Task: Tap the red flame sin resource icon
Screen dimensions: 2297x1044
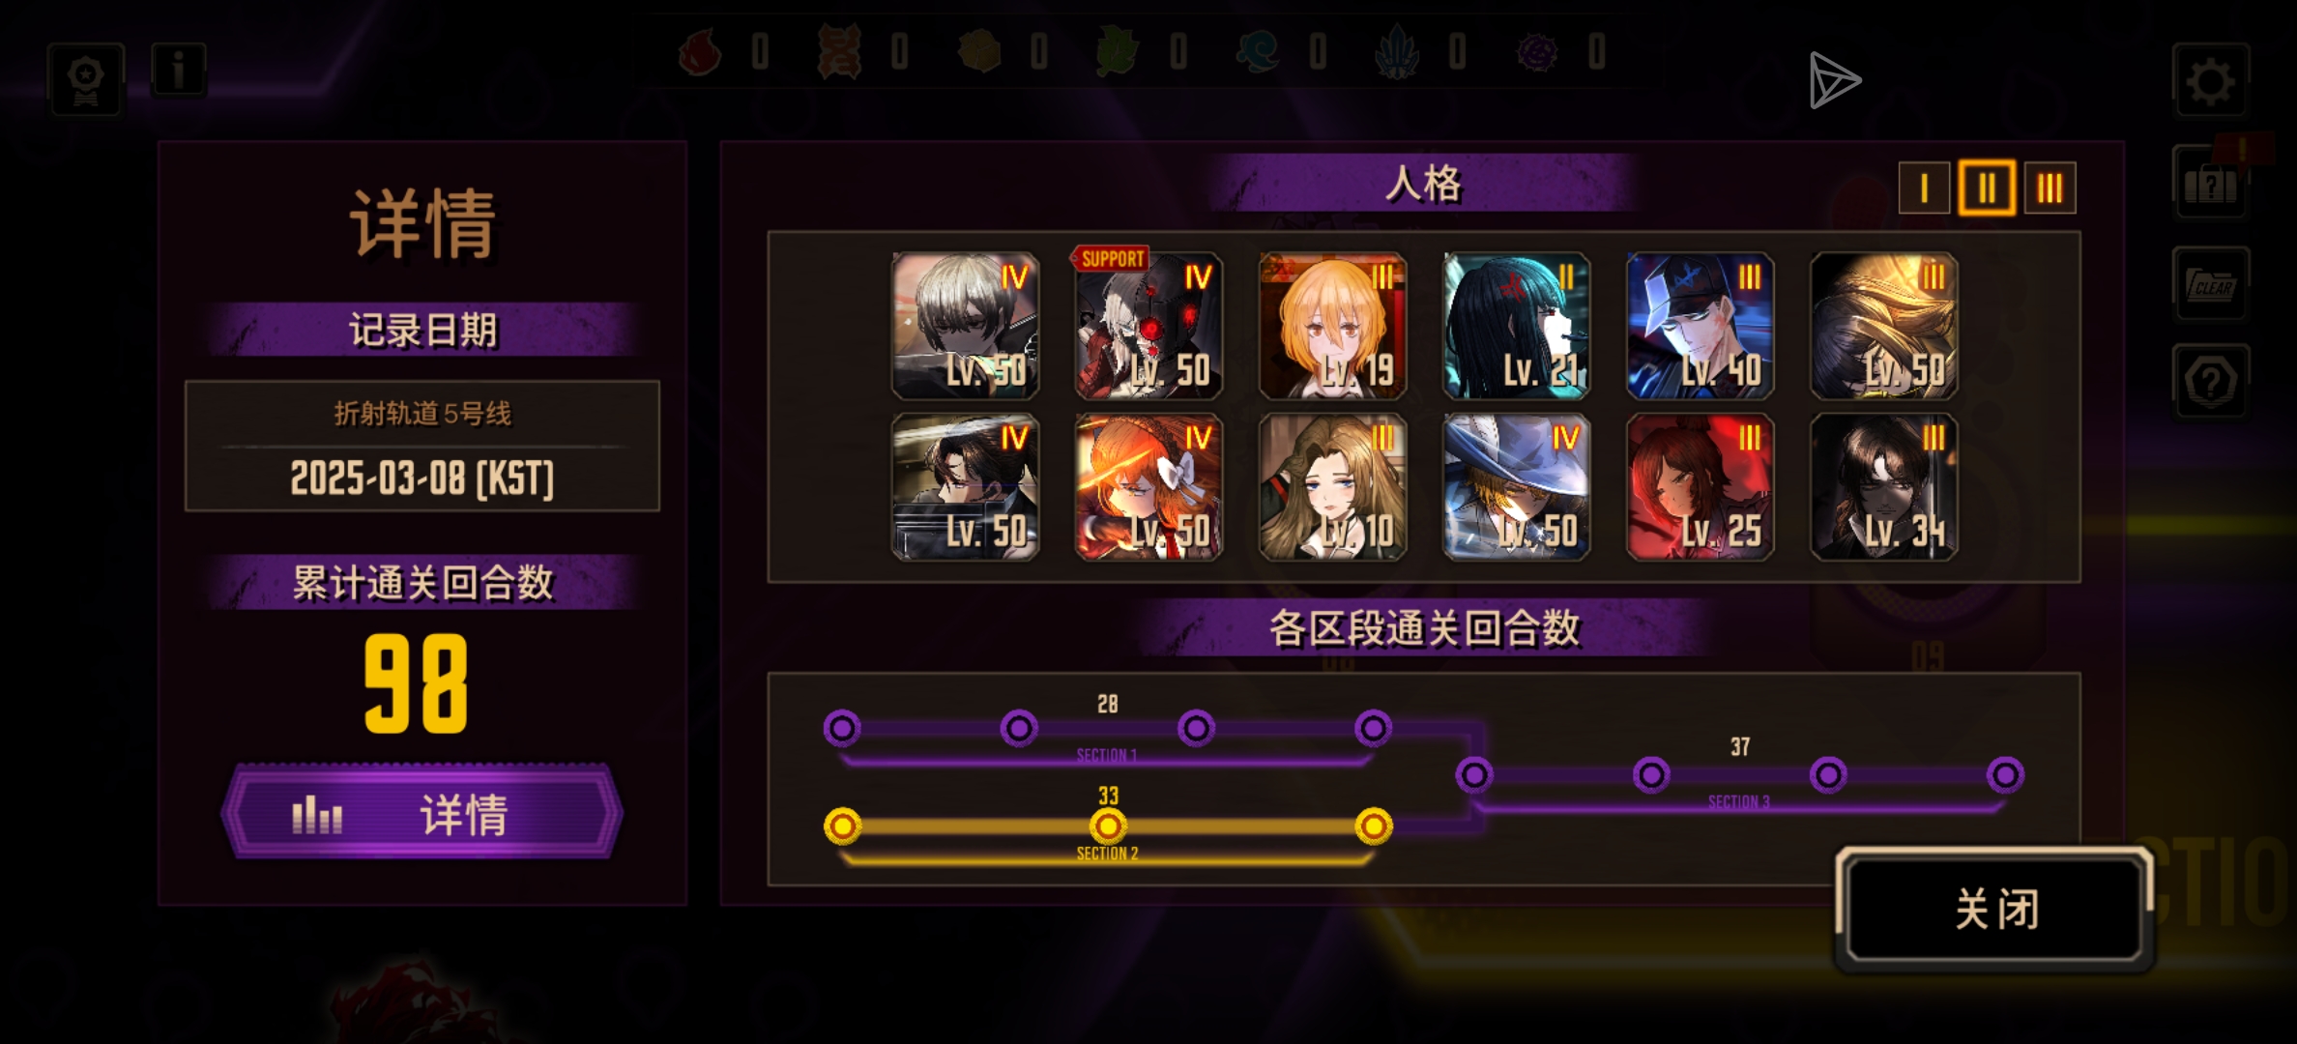Action: click(700, 52)
